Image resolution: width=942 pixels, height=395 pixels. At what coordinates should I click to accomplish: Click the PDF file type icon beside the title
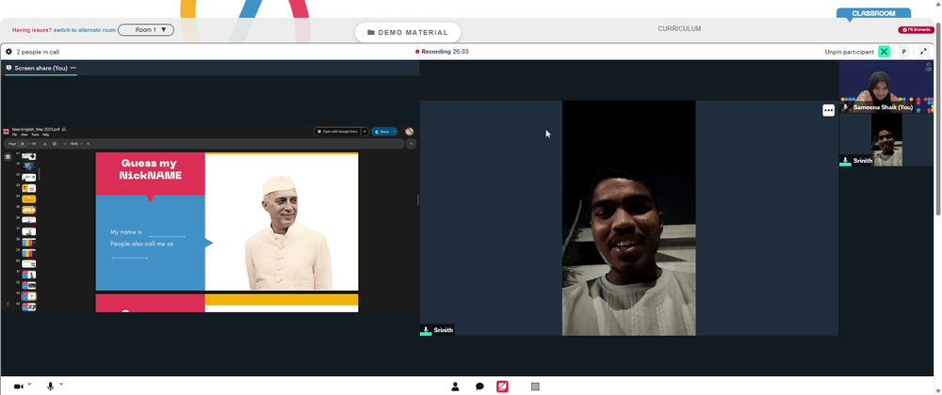(x=6, y=132)
